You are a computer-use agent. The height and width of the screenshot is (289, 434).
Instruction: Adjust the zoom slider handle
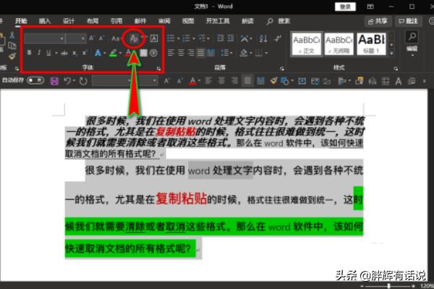388,285
